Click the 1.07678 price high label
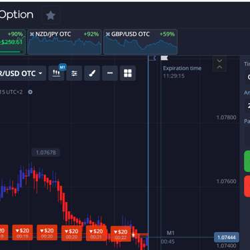250x250 pixels. (46, 153)
